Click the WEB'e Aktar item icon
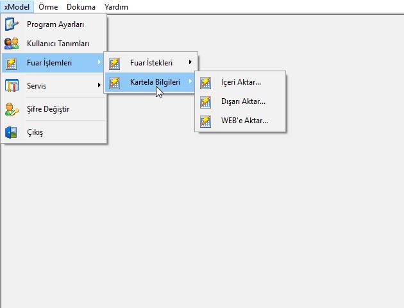404x308 pixels. [x=205, y=121]
